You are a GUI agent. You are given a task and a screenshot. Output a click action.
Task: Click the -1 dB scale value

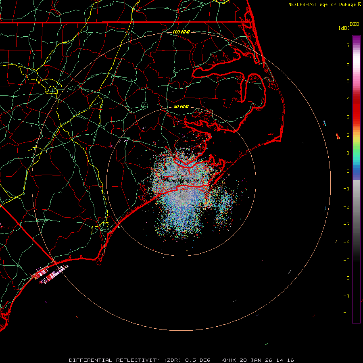coord(346,189)
